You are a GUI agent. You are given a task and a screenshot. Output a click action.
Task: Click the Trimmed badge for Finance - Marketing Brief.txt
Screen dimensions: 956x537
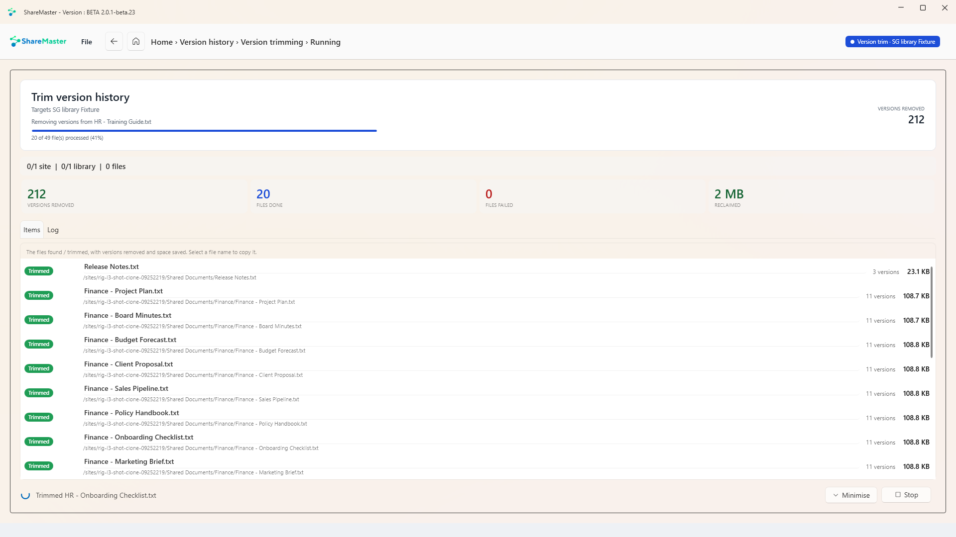tap(39, 466)
